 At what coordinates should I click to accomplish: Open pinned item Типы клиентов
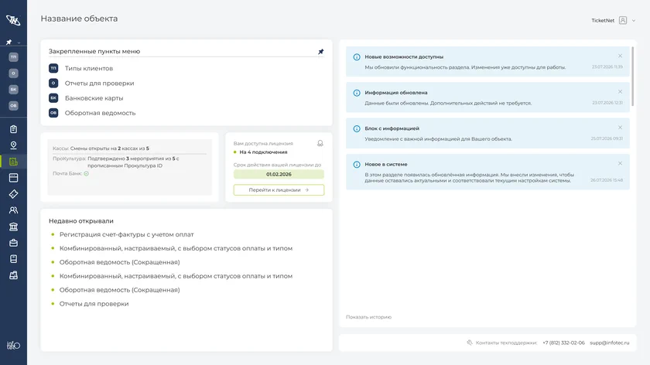(89, 68)
